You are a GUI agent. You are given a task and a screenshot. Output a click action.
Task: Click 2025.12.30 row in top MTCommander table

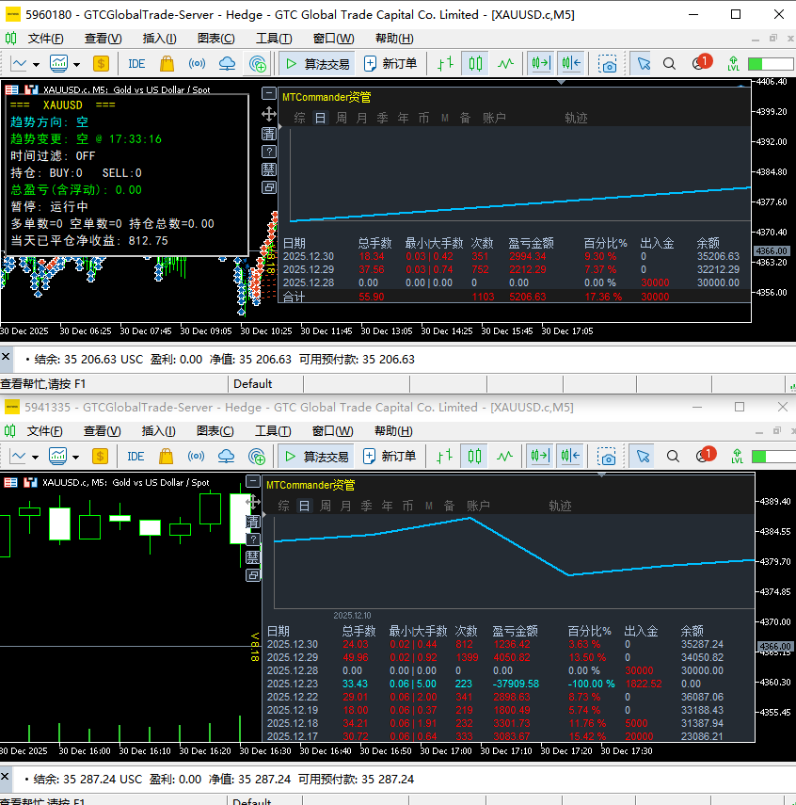[515, 256]
